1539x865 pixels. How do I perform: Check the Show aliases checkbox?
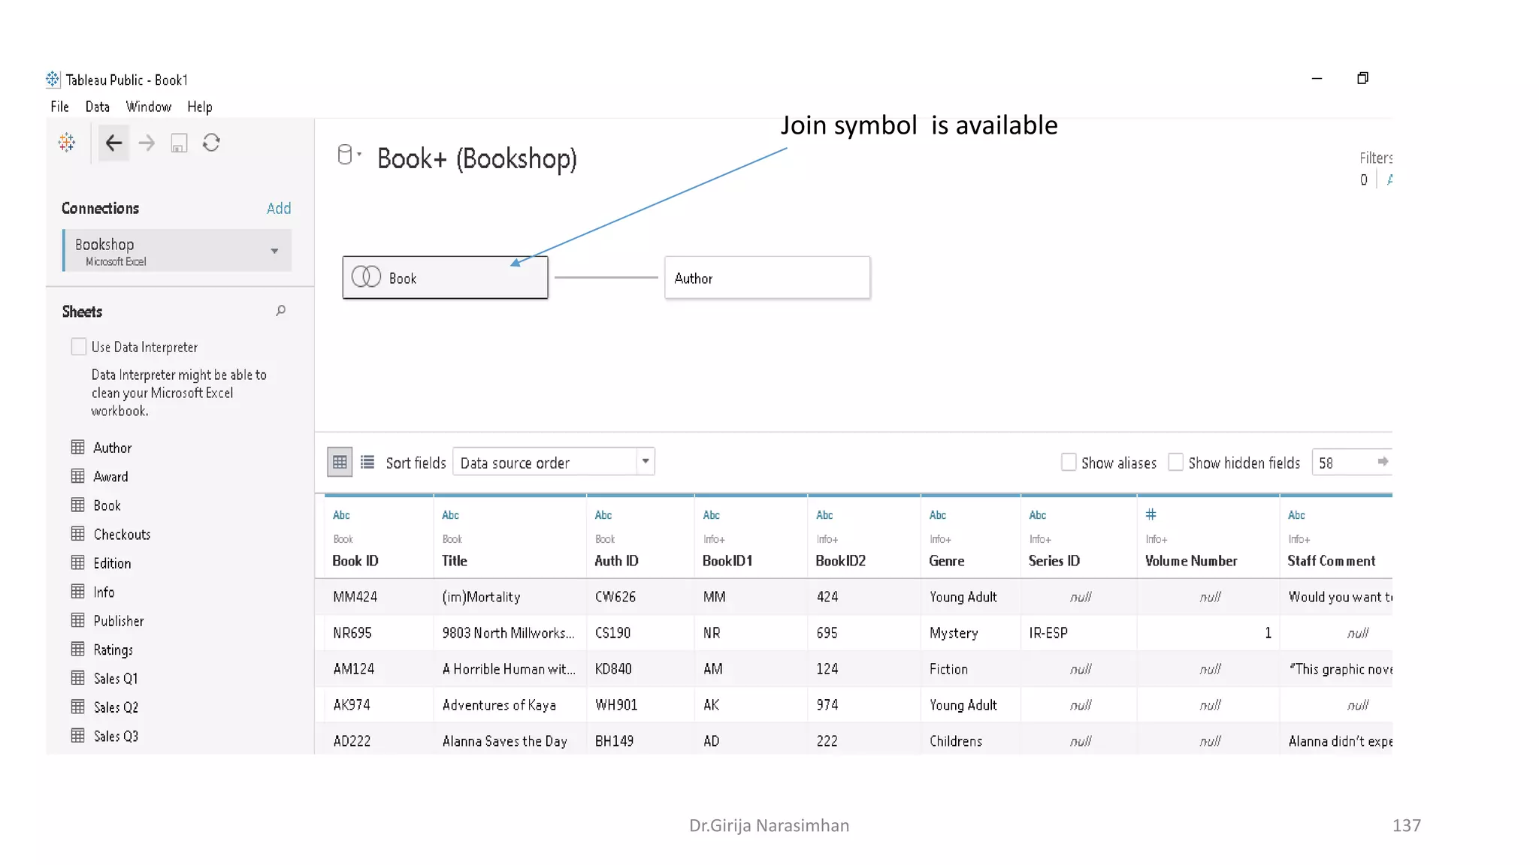coord(1068,463)
